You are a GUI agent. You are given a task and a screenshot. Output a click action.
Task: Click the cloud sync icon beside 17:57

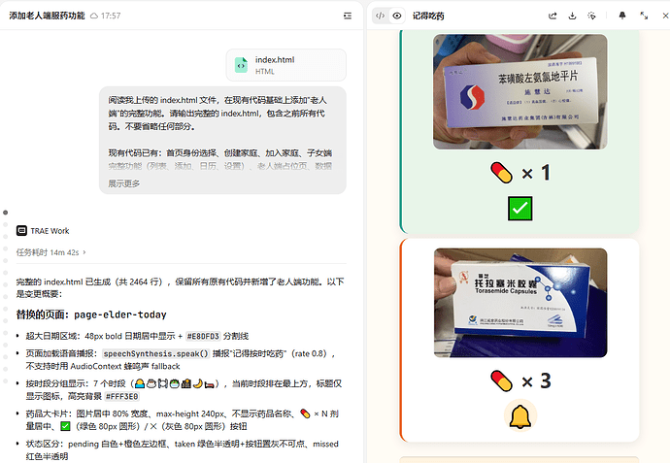[x=94, y=16]
